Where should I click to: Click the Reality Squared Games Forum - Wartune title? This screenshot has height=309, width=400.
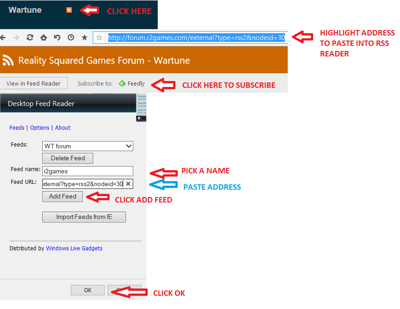click(104, 61)
